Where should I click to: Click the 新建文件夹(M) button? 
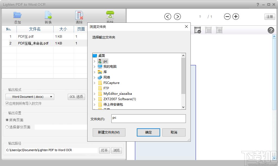(109, 132)
